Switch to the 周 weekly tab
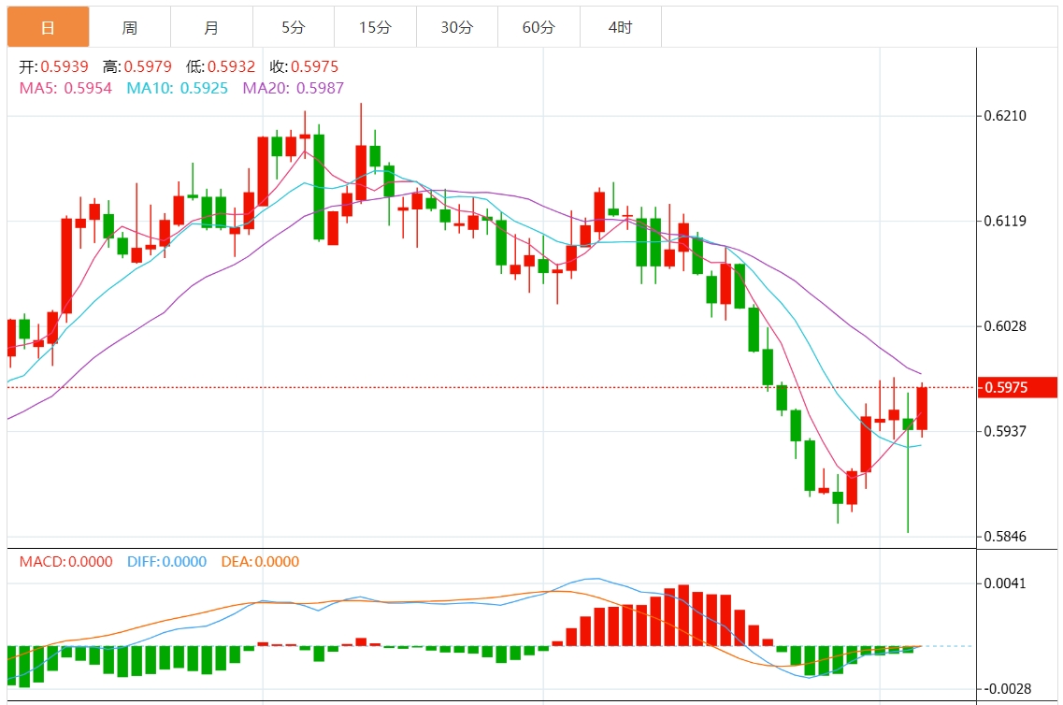Viewport: 1063px width, 705px height. (129, 27)
